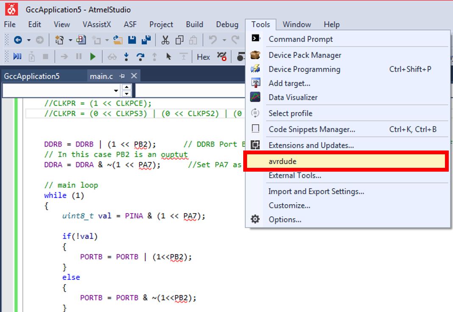Open the ASF menu
This screenshot has width=453, height=312.
click(130, 25)
